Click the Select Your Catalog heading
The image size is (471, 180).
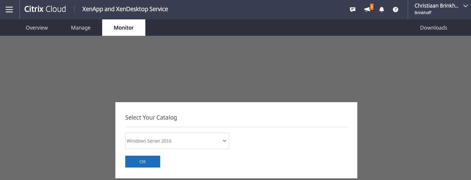151,118
